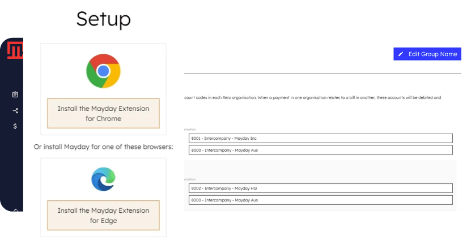Open the clipboard icon in the sidebar

tap(15, 95)
